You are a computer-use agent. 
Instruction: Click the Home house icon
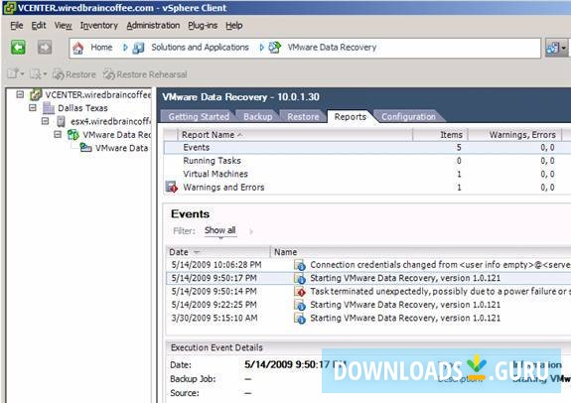pos(77,48)
